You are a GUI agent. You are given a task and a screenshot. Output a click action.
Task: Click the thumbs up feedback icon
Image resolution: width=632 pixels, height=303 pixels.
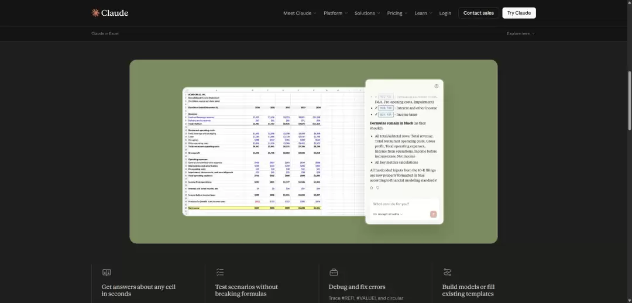(372, 188)
